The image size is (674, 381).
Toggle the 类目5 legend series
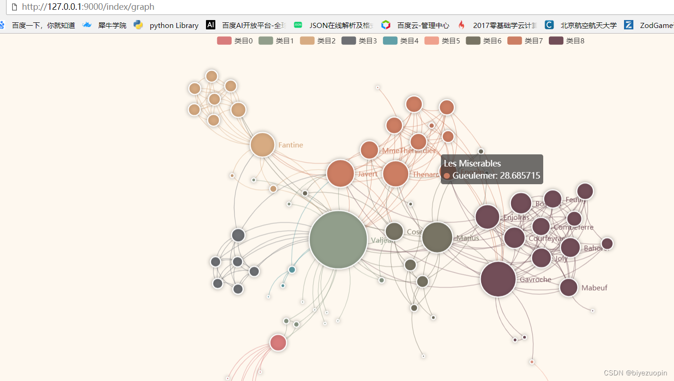(442, 41)
